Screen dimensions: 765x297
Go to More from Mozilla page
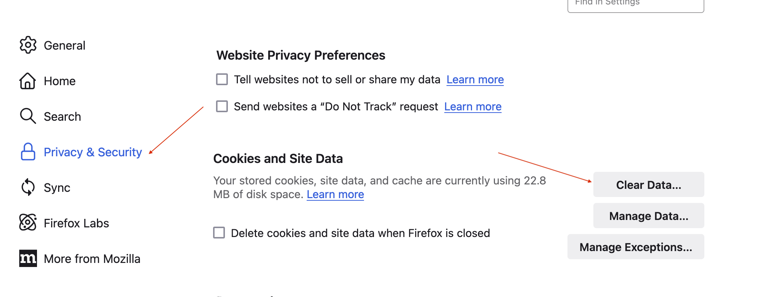92,259
